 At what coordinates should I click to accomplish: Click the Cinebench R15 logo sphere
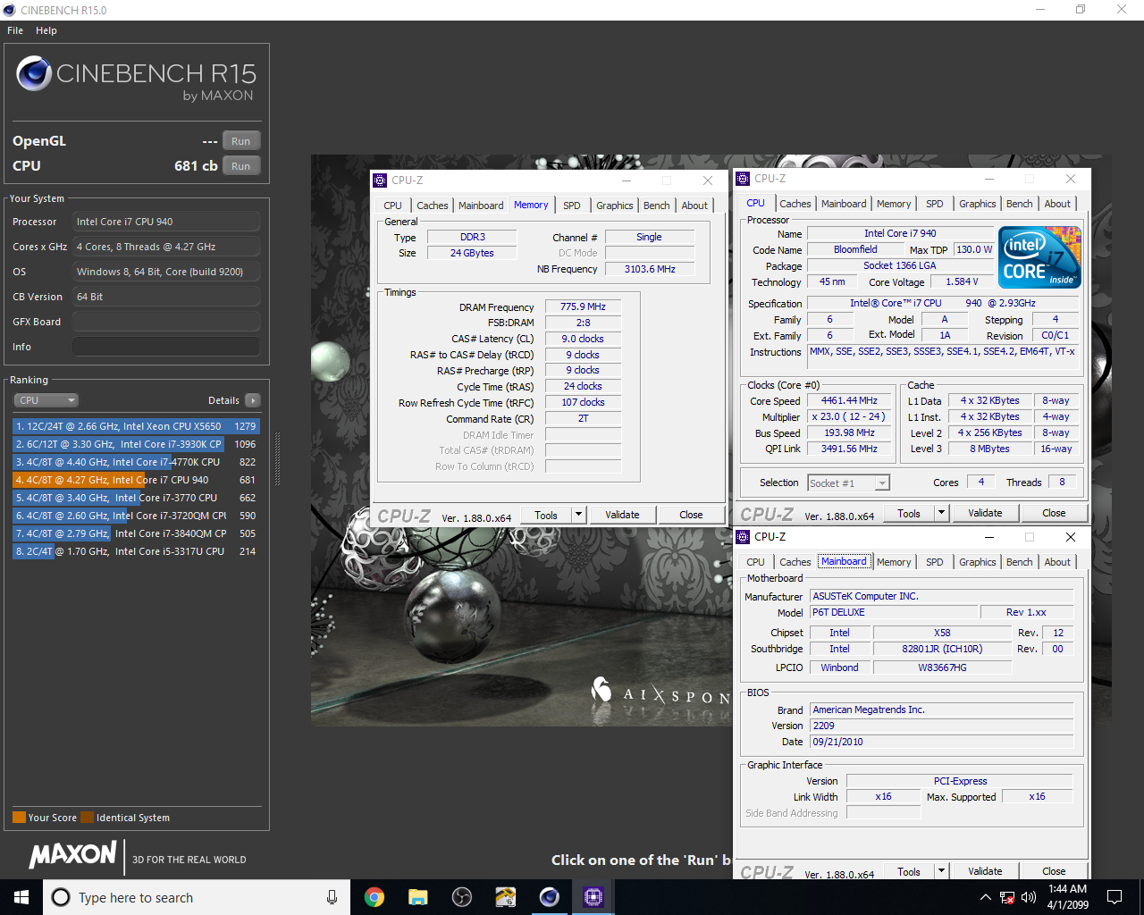click(x=34, y=74)
